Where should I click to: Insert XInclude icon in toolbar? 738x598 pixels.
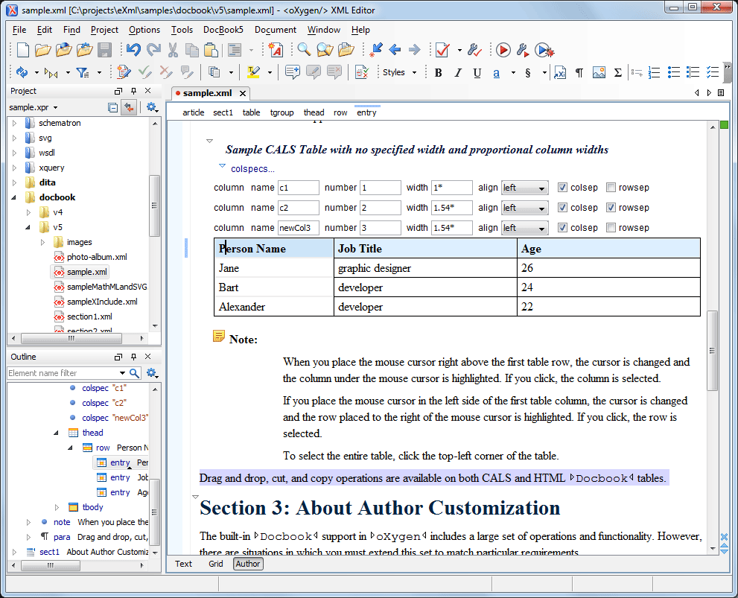coord(559,72)
